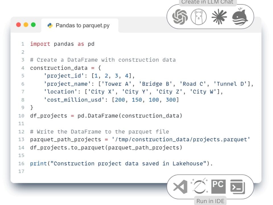Click the red close window button

[x=18, y=25]
